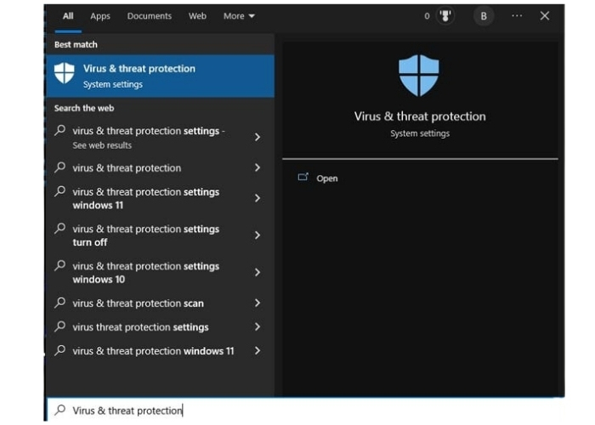Click into the search text box
The height and width of the screenshot is (425, 595).
pos(305,410)
